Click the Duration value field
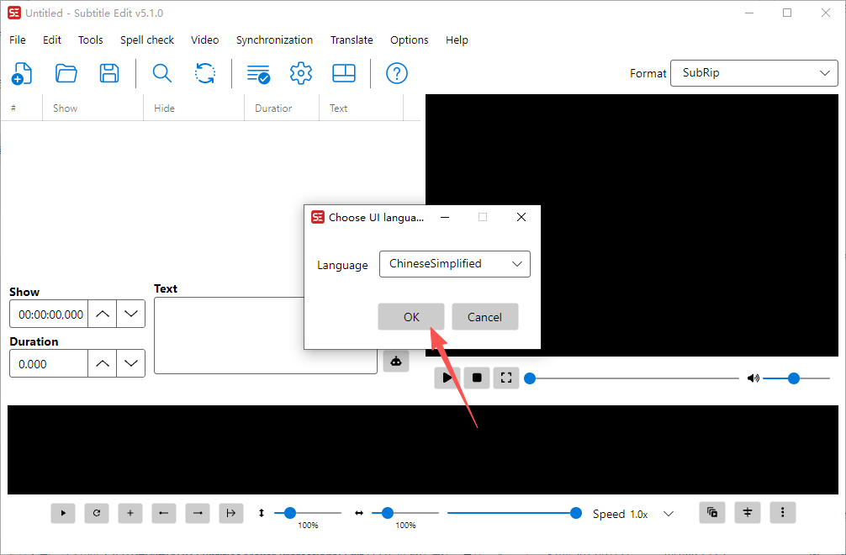 coord(50,363)
